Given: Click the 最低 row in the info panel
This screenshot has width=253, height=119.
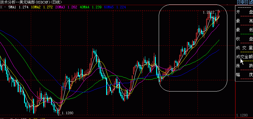Looking at the screenshot, I should click(244, 30).
